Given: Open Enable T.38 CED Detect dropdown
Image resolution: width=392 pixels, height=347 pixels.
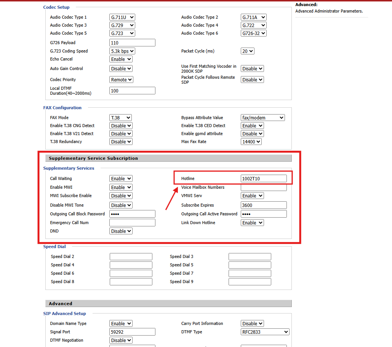Looking at the screenshot, I should pos(252,126).
